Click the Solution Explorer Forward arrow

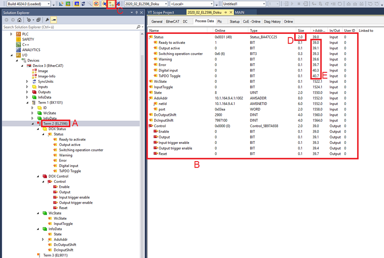13,20
